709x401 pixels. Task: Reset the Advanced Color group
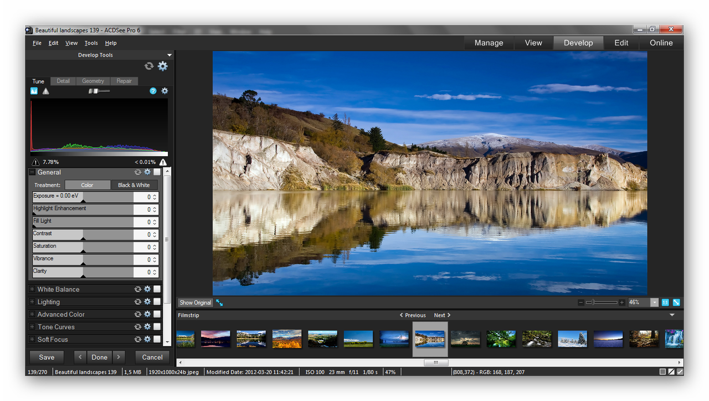click(x=137, y=314)
